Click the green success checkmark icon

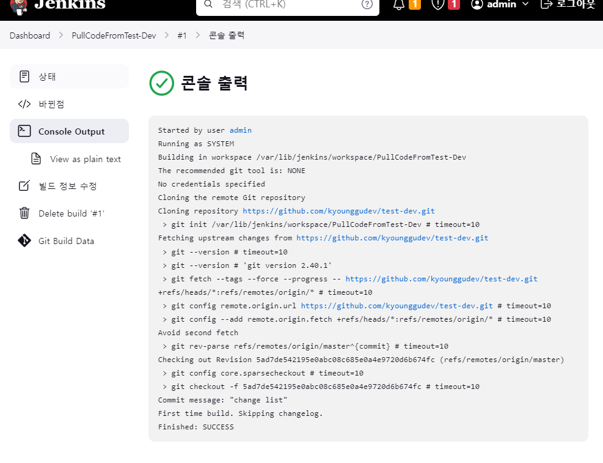[x=161, y=83]
